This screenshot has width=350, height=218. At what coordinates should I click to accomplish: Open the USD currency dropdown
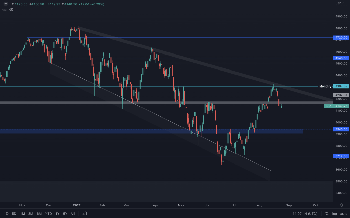pos(339,3)
